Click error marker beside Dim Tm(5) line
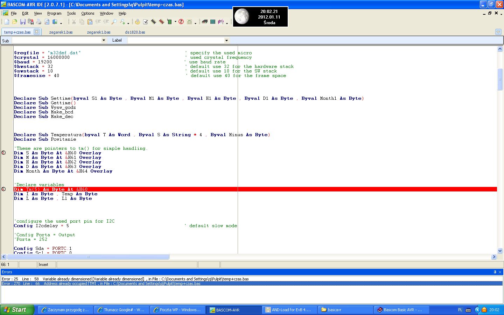This screenshot has width=504, height=315. click(4, 189)
